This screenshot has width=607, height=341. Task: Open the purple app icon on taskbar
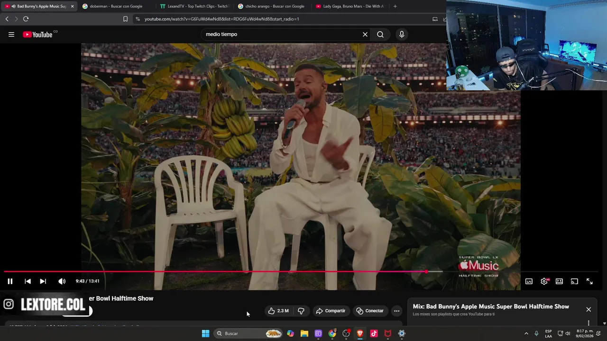[x=318, y=333]
